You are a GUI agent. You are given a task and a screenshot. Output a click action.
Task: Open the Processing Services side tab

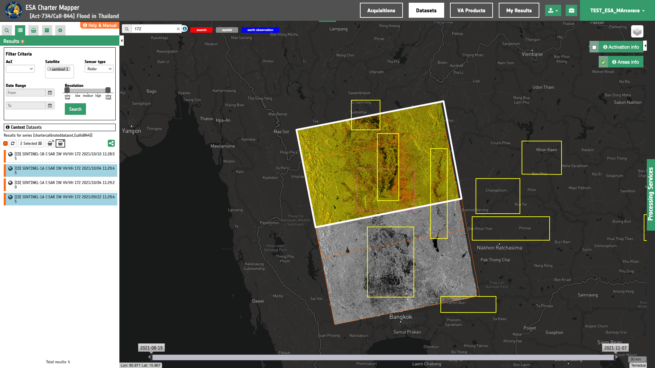pos(651,195)
